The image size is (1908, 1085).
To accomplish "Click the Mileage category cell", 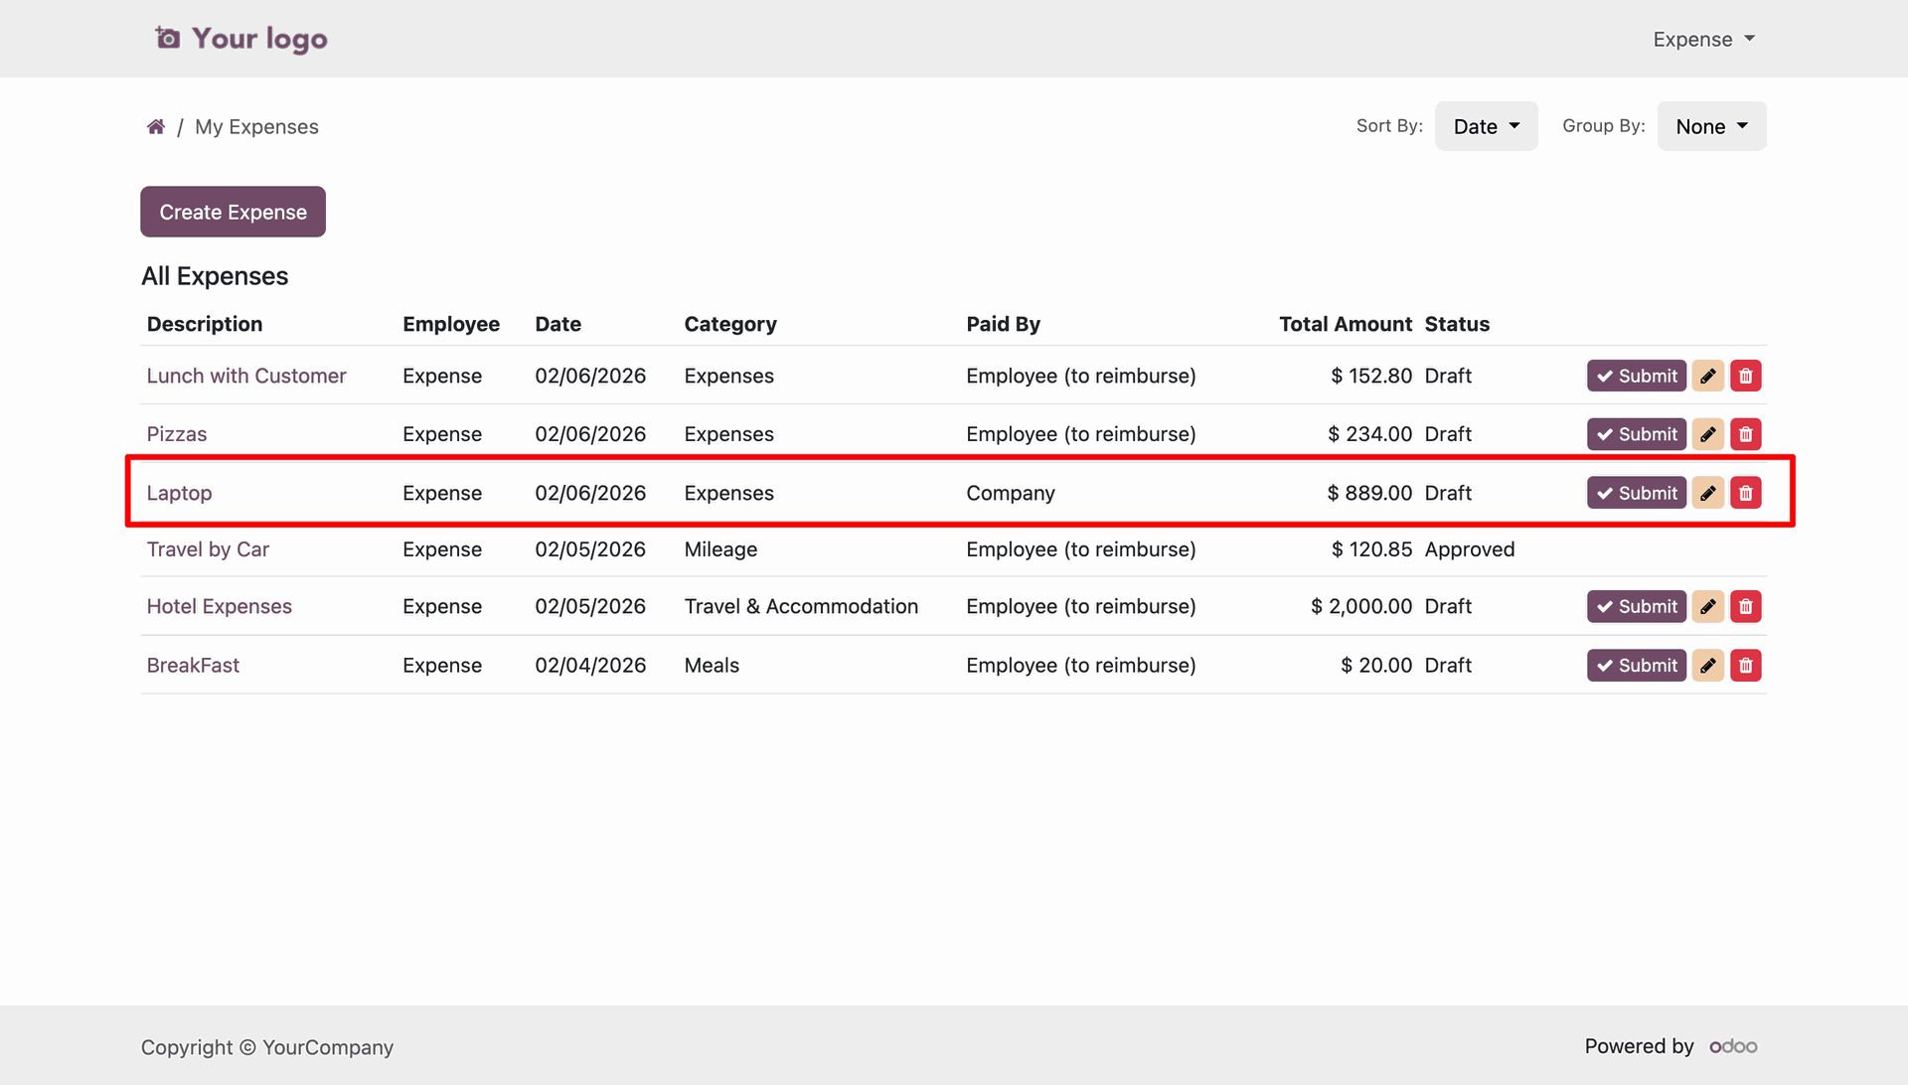I will click(720, 549).
